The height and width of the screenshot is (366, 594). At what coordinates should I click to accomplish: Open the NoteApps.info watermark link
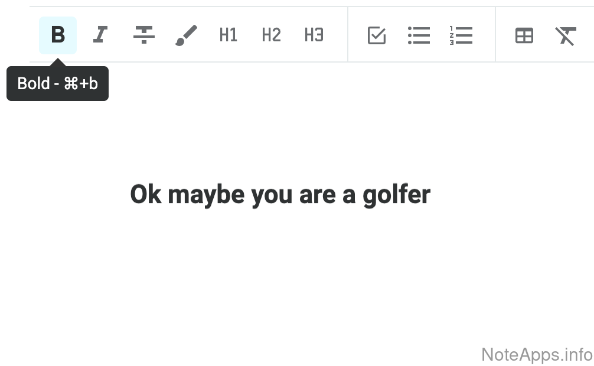(537, 354)
